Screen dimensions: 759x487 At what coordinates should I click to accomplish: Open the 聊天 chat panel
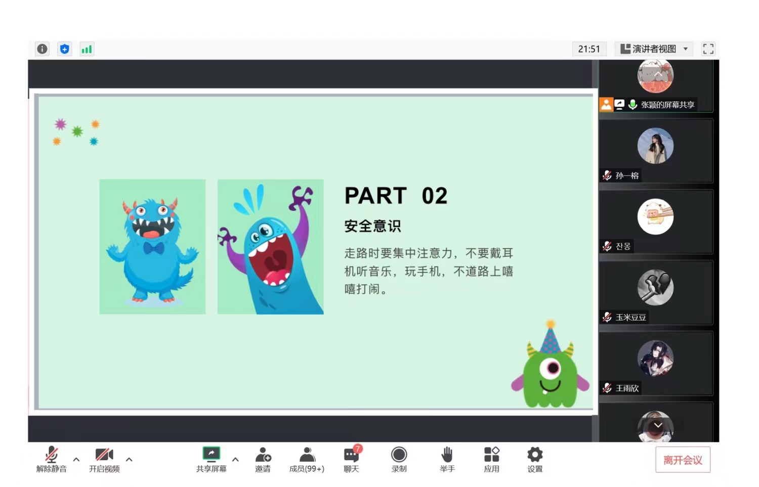coord(351,459)
